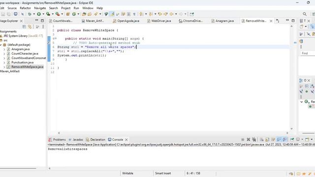Toggle the console Scroll Lock icon

[x=267, y=140]
